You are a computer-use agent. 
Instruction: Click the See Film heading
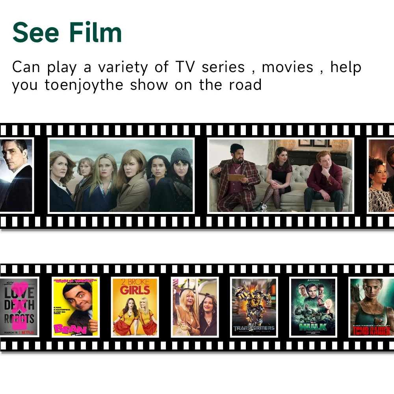(67, 32)
